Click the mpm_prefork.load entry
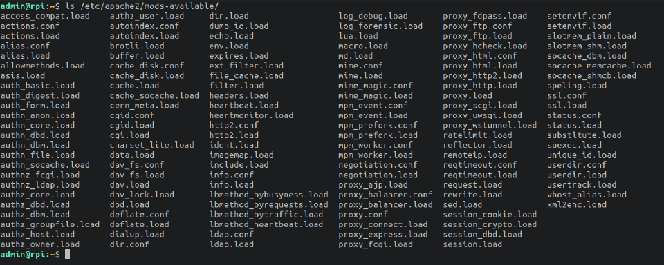Image resolution: width=664 pixels, height=265 pixels. pos(378,135)
